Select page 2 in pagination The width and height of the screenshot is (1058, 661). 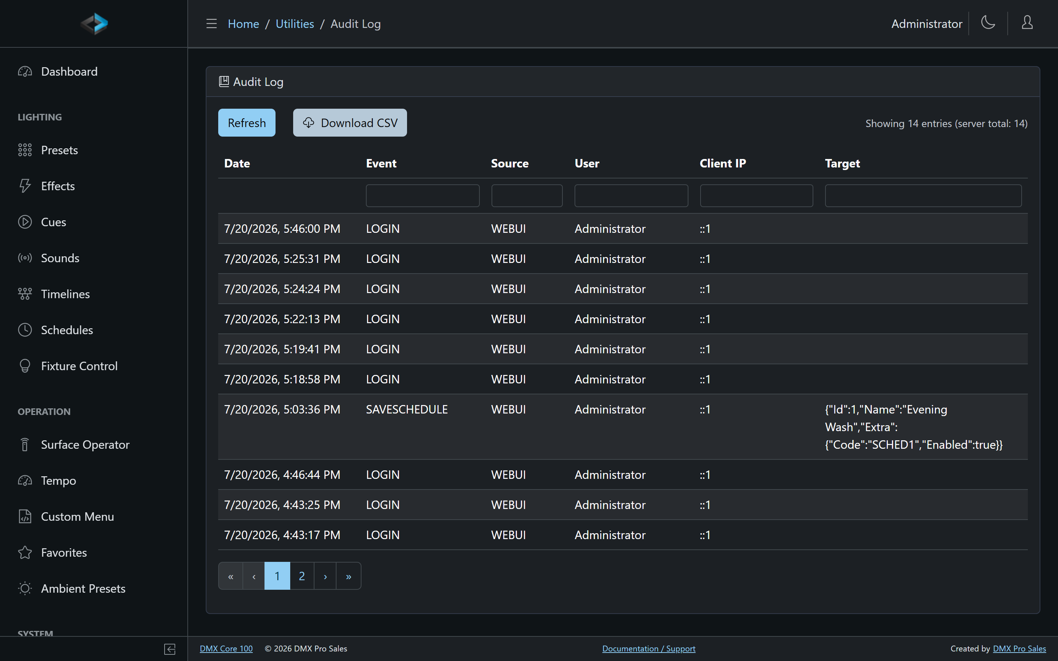tap(302, 576)
